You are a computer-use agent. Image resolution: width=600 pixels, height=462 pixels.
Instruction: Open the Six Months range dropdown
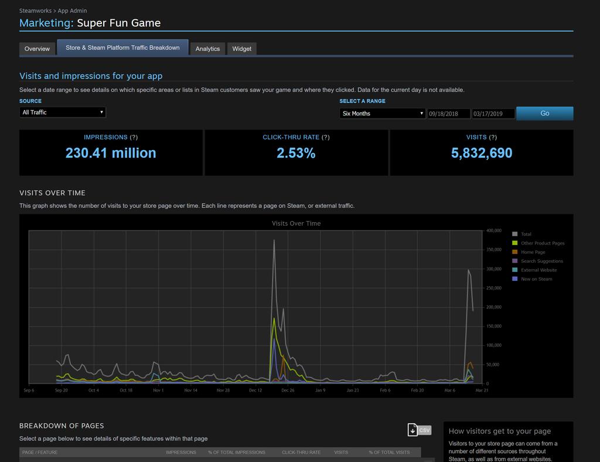(382, 113)
